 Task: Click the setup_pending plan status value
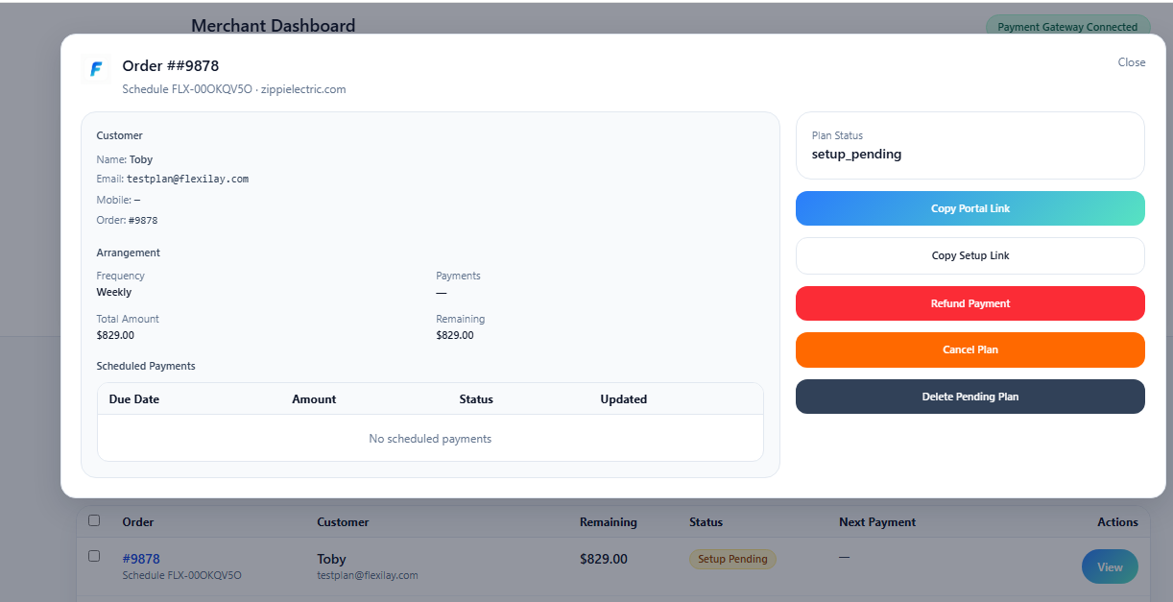pos(856,154)
